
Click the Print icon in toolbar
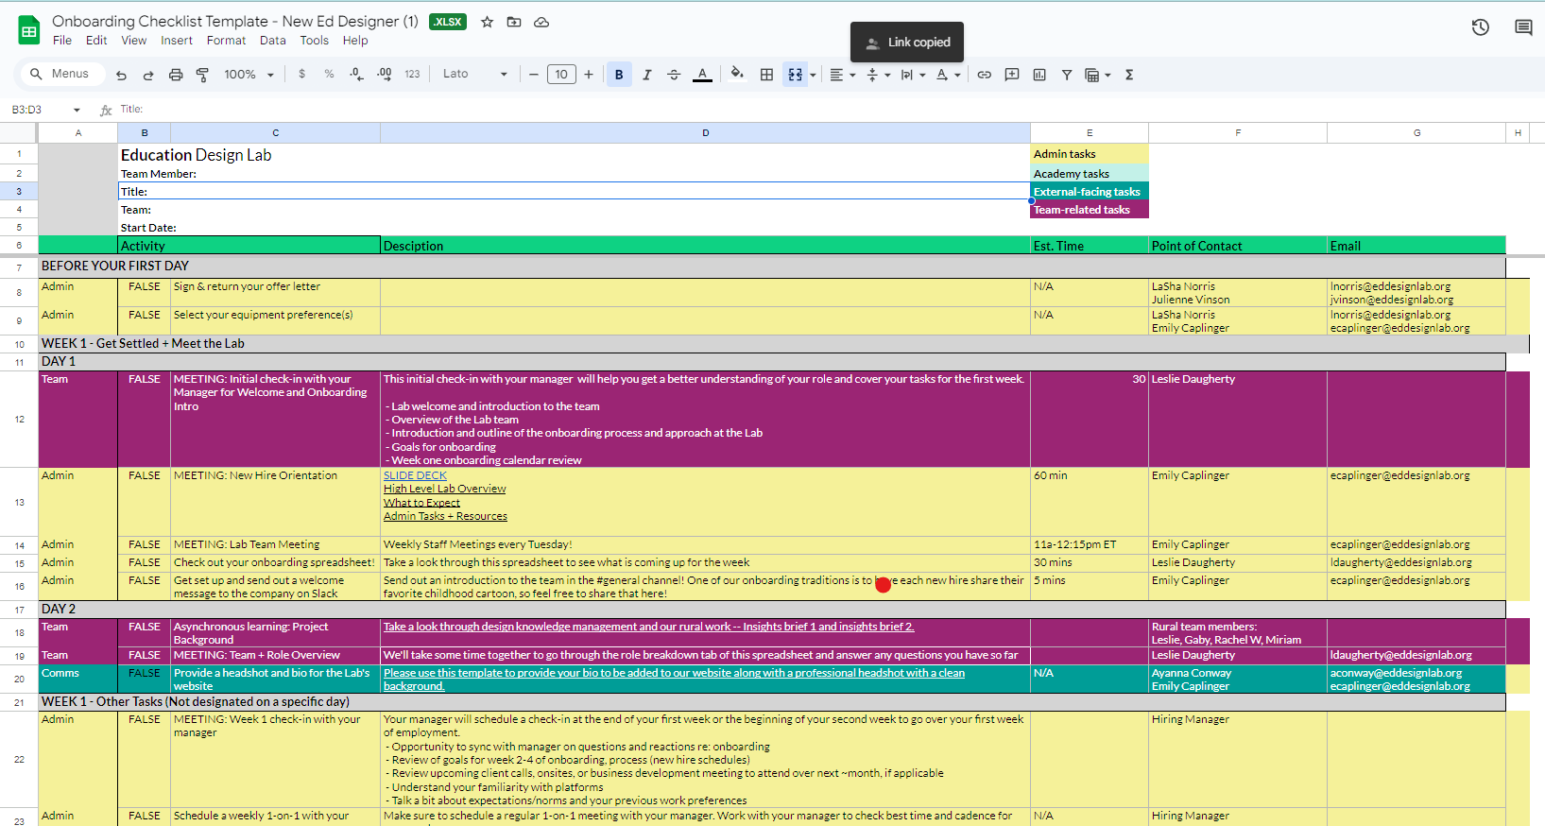pos(176,75)
